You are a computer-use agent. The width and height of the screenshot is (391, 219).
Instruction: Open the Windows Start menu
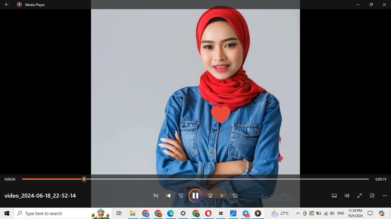tap(7, 213)
